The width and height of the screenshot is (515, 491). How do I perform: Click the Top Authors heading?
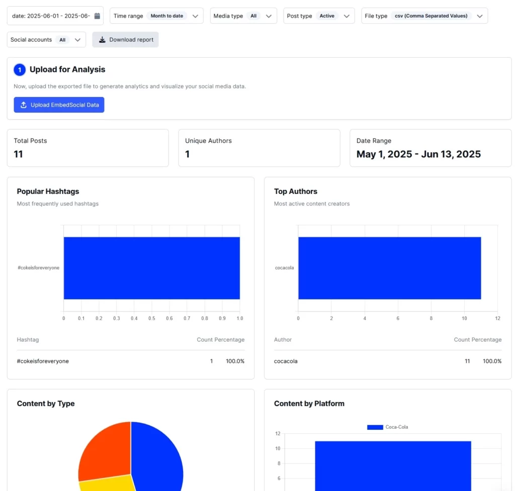coord(296,191)
